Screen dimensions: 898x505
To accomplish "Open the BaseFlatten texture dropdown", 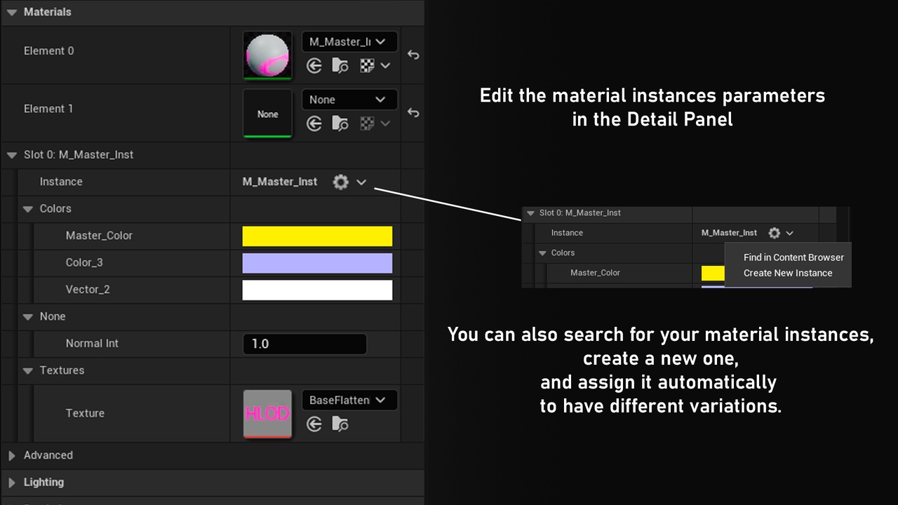I will tap(349, 400).
